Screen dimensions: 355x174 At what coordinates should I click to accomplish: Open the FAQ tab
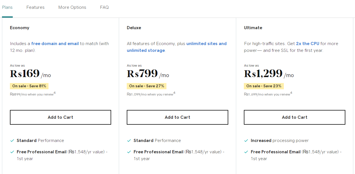pyautogui.click(x=104, y=7)
